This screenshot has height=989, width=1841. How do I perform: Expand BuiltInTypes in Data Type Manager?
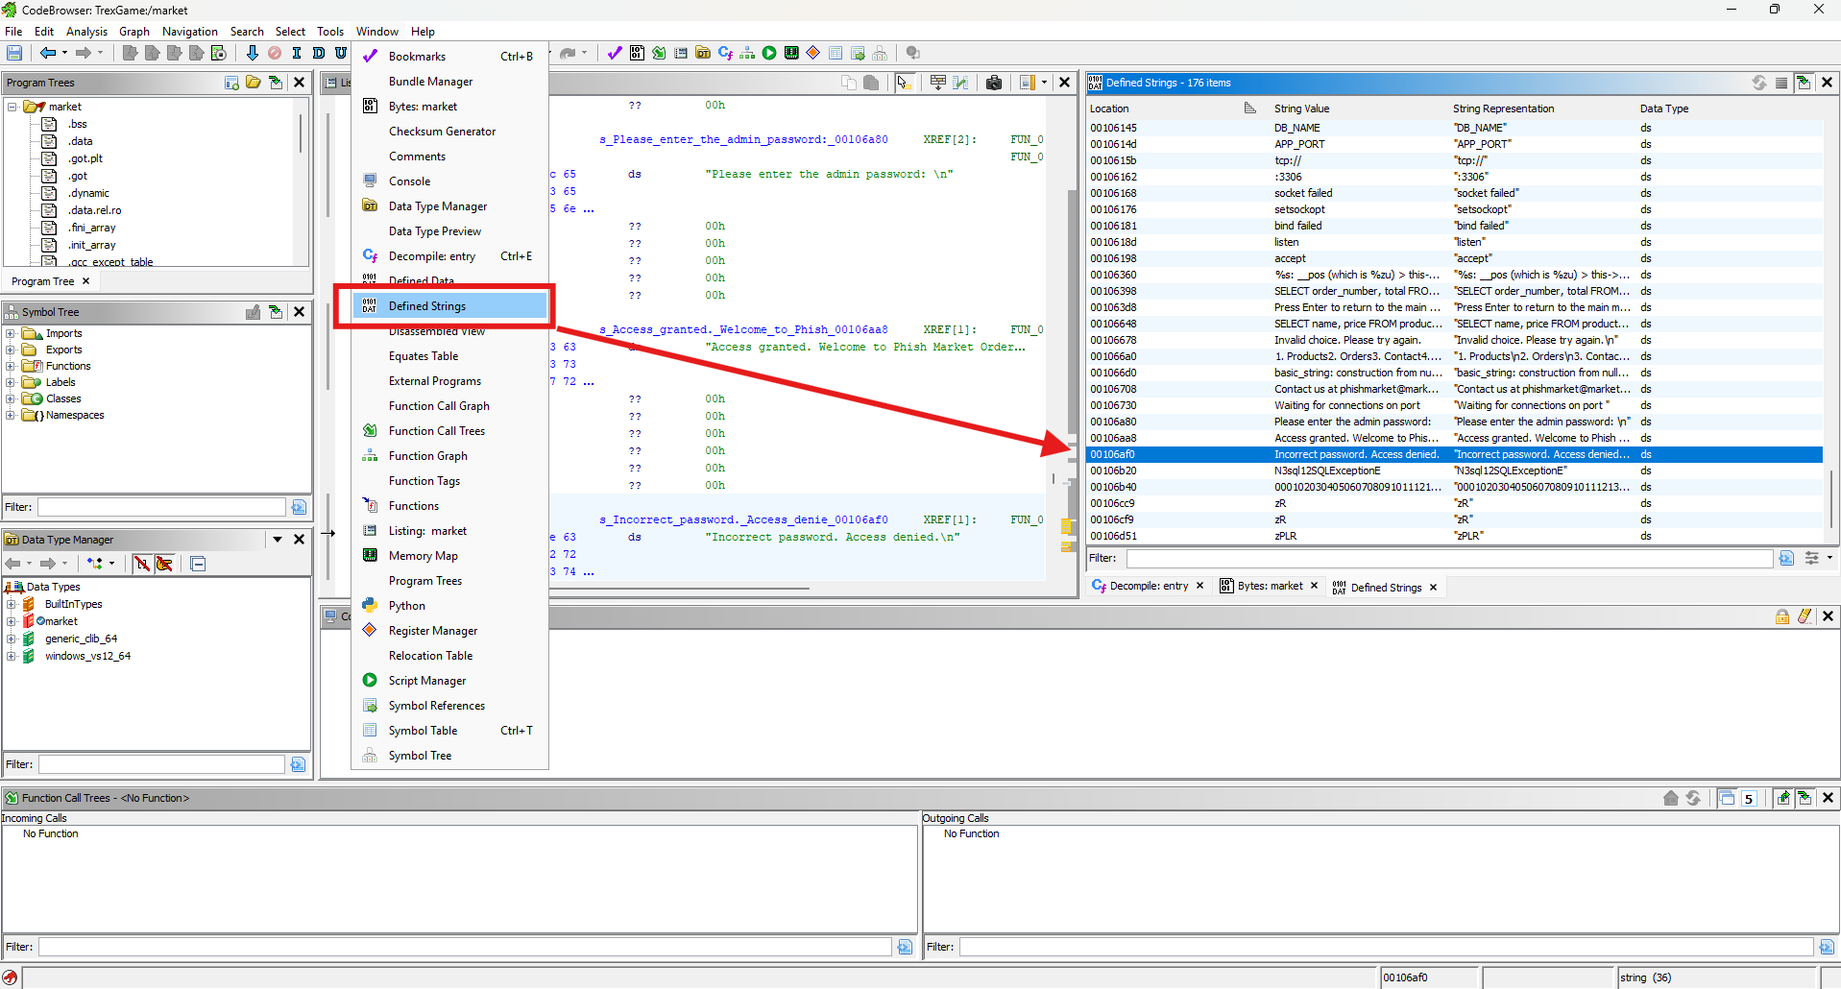[x=11, y=604]
